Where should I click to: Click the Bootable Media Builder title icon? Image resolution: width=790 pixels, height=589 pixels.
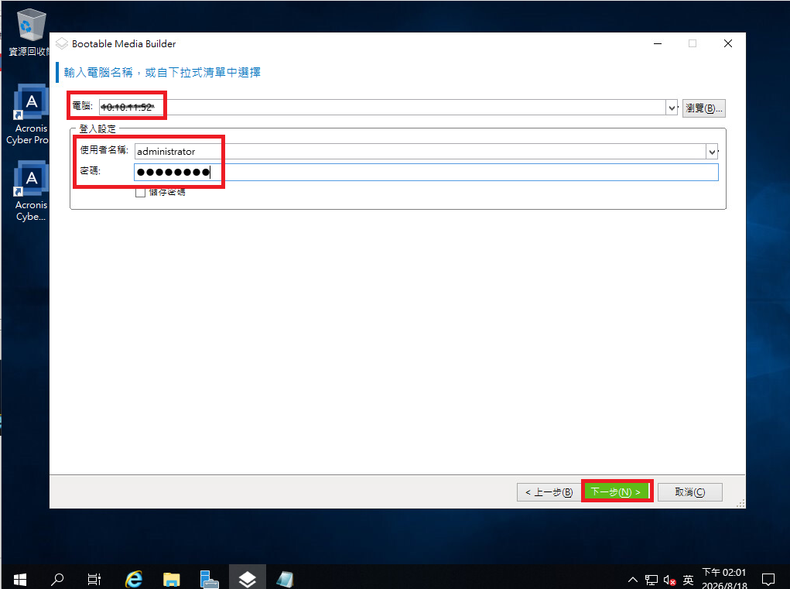[61, 44]
